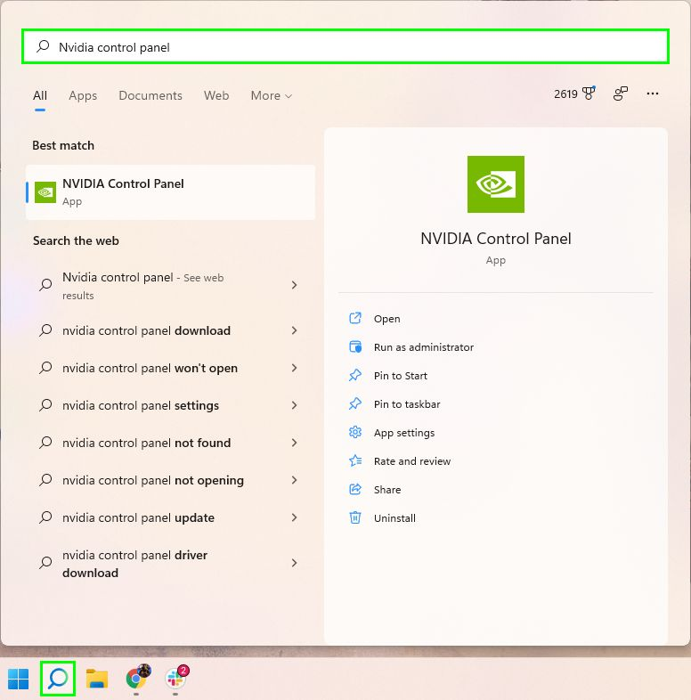Click the Run as administrator shield icon
Image resolution: width=691 pixels, height=700 pixels.
[355, 346]
